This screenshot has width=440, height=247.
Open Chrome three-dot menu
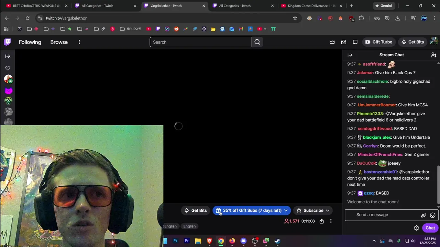(434, 18)
